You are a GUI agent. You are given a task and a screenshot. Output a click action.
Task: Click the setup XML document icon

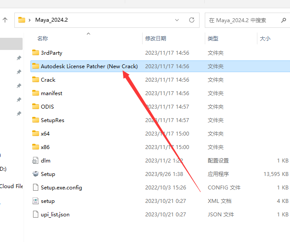(x=36, y=201)
